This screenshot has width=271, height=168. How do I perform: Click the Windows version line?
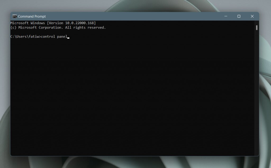click(53, 23)
